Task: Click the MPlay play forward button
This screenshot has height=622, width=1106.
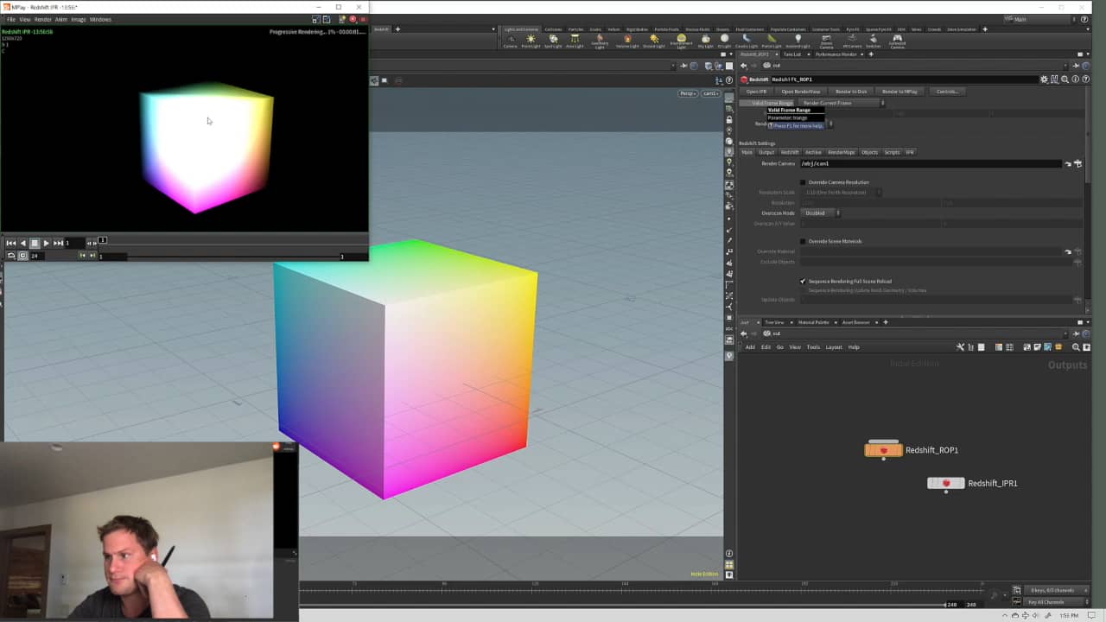Action: [x=46, y=243]
